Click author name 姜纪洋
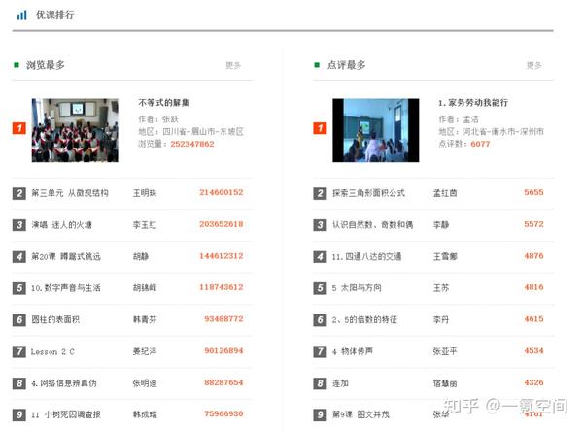The width and height of the screenshot is (583, 430). point(145,351)
